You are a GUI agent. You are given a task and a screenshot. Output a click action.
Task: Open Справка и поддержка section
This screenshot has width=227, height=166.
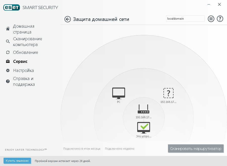pyautogui.click(x=24, y=81)
